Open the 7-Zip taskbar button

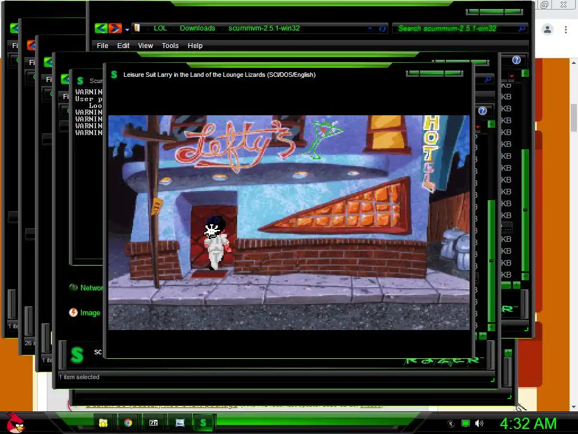pos(154,423)
